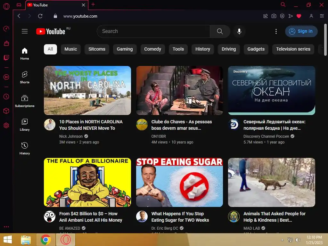Open Easy Setup sliders icon

point(322,16)
